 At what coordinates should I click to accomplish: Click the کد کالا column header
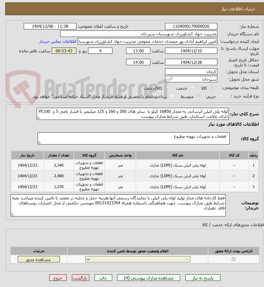(234, 155)
